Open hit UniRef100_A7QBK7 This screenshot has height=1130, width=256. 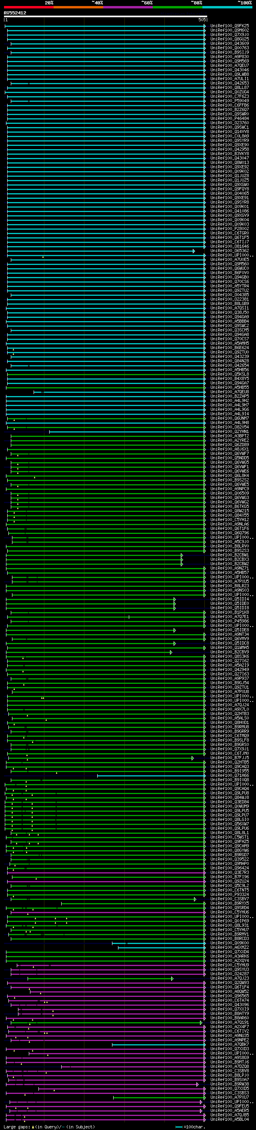pyautogui.click(x=230, y=1045)
